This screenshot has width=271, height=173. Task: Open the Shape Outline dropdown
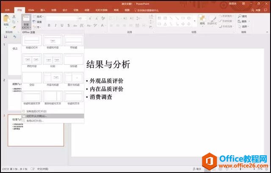click(x=226, y=21)
